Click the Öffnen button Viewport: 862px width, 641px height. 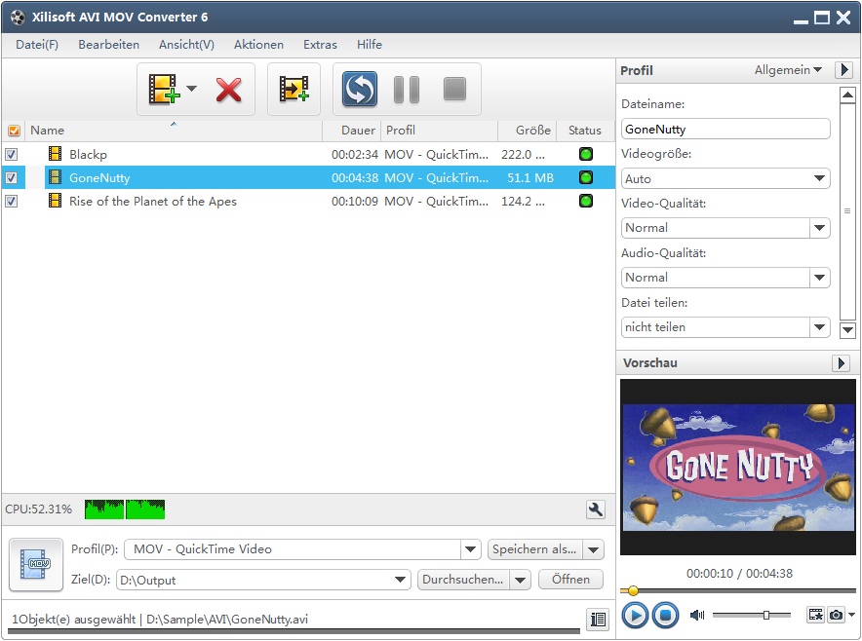pos(570,580)
